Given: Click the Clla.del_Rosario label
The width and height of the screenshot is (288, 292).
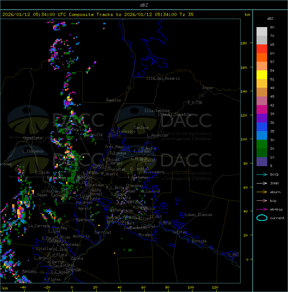Looking at the screenshot, I should [x=163, y=78].
